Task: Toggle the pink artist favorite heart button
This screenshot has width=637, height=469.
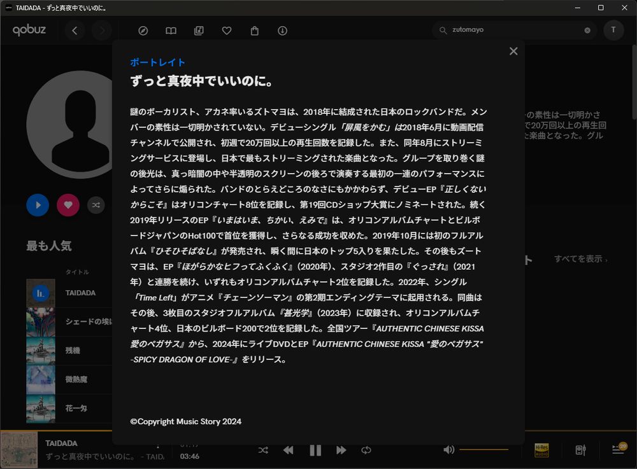Action: click(x=68, y=205)
